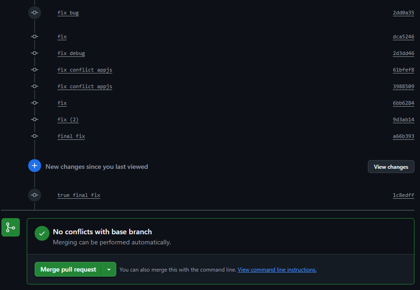The width and height of the screenshot is (420, 290).
Task: Open commit hash 1c8edff
Action: click(403, 195)
